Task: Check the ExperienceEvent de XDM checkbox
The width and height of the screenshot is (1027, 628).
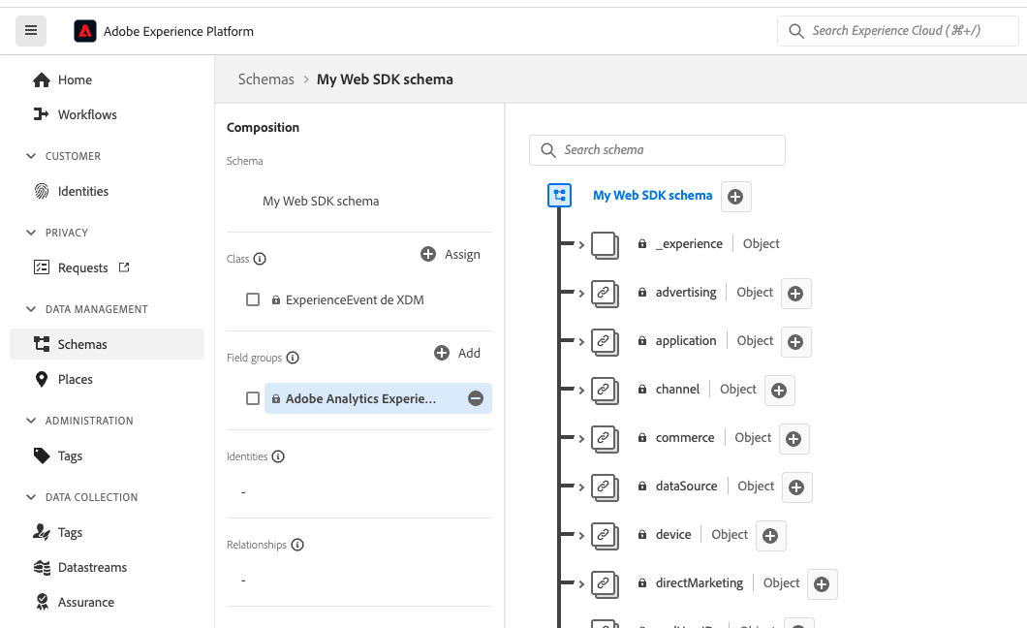Action: [253, 300]
